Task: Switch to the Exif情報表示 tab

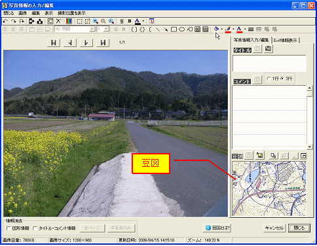Action: [285, 41]
